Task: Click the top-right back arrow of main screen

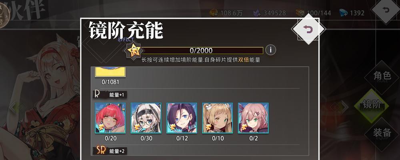Action: 386,10
